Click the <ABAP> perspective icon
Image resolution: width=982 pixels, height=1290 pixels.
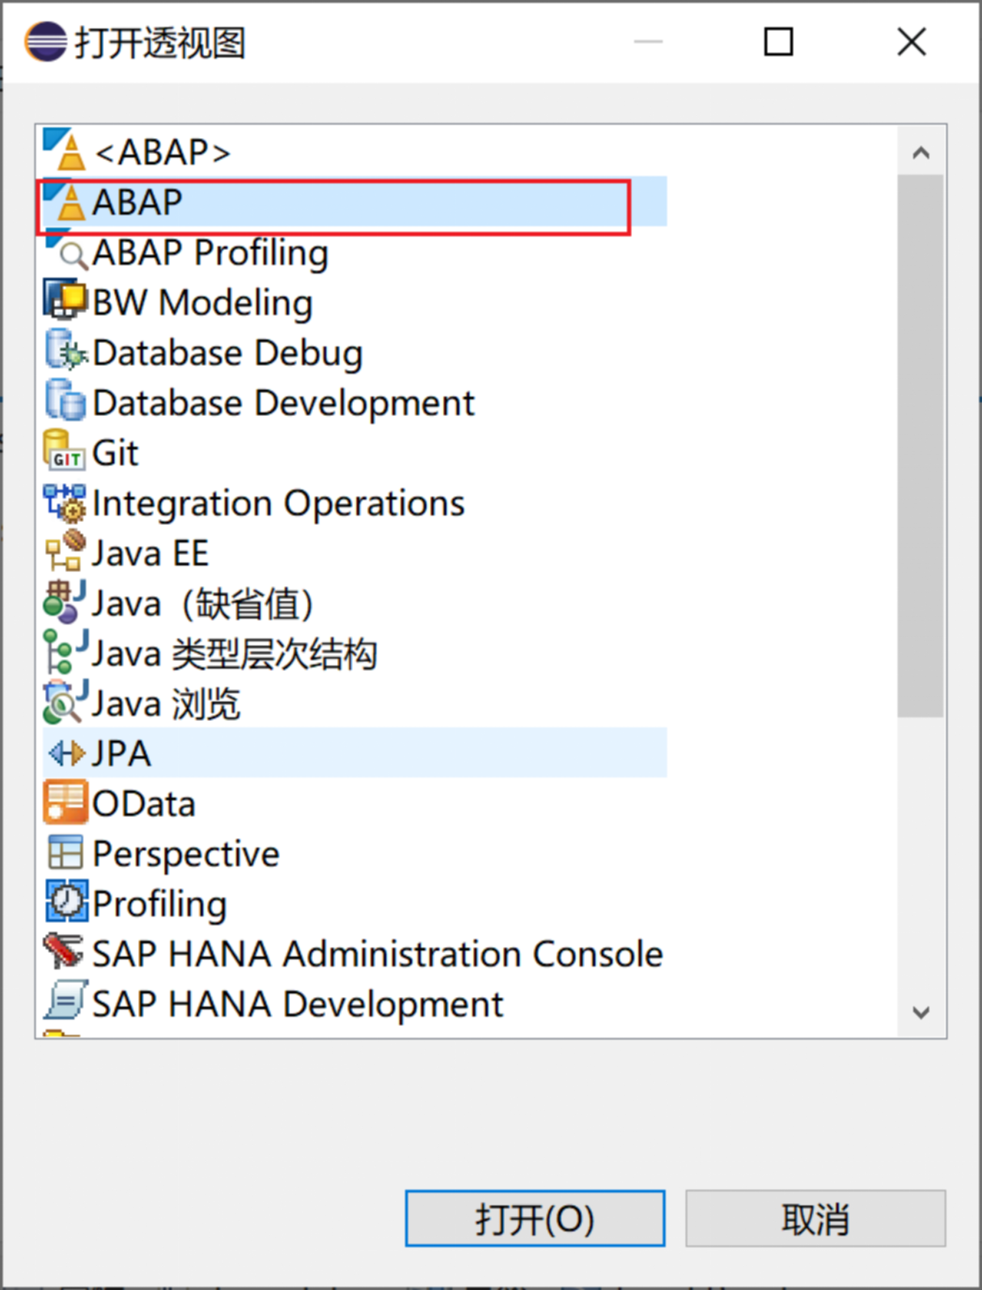click(x=65, y=150)
